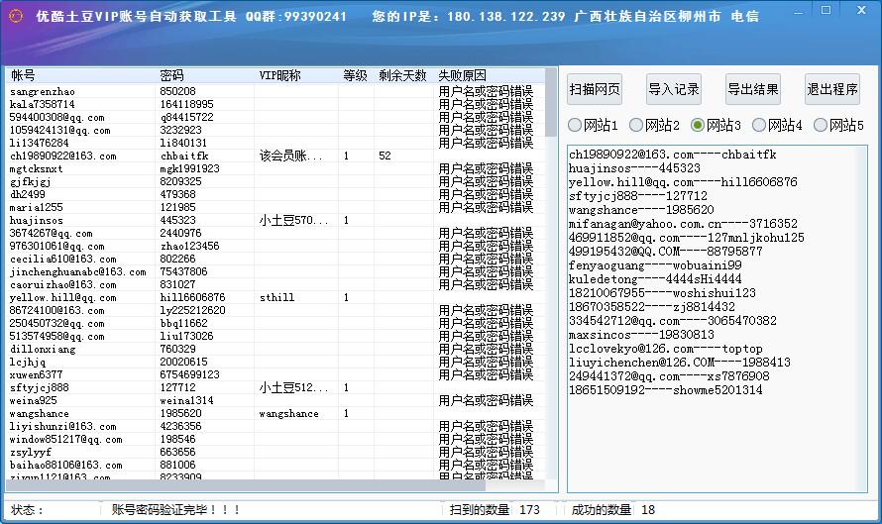
Task: Select the maria1255 account row
Action: pos(276,207)
